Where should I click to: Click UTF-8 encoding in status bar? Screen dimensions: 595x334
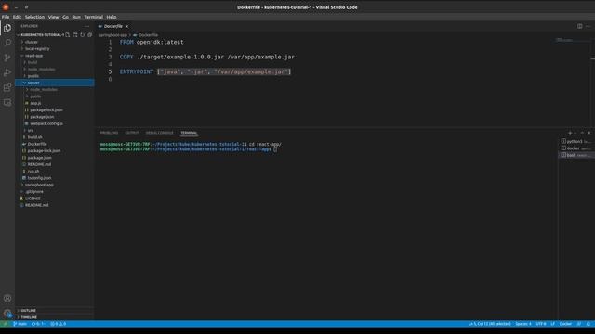pyautogui.click(x=541, y=324)
